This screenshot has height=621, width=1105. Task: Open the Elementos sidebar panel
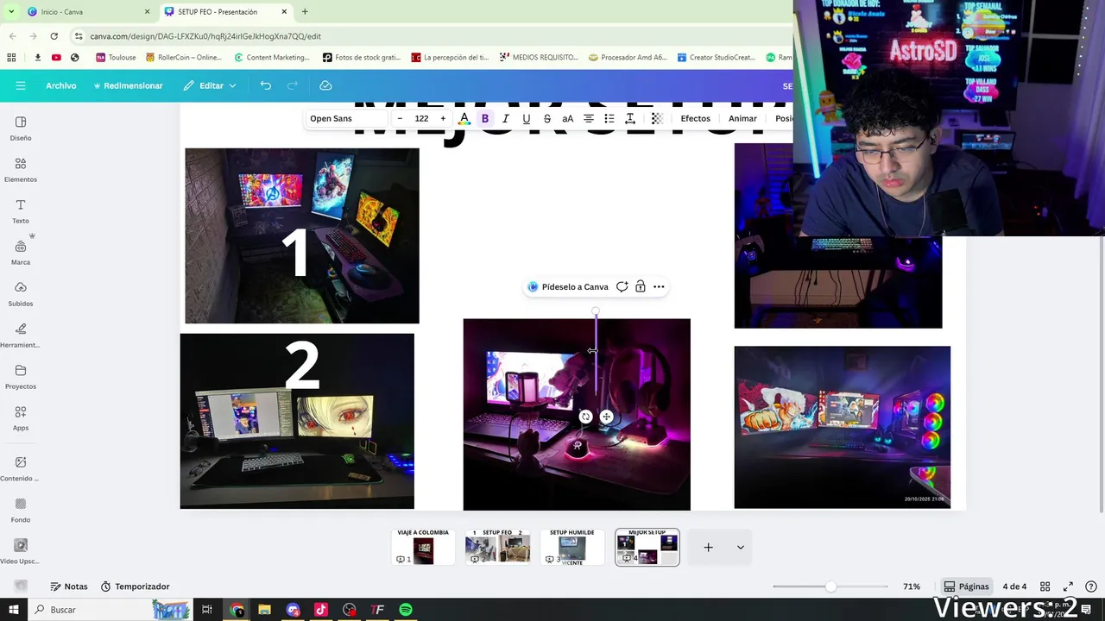coord(21,169)
